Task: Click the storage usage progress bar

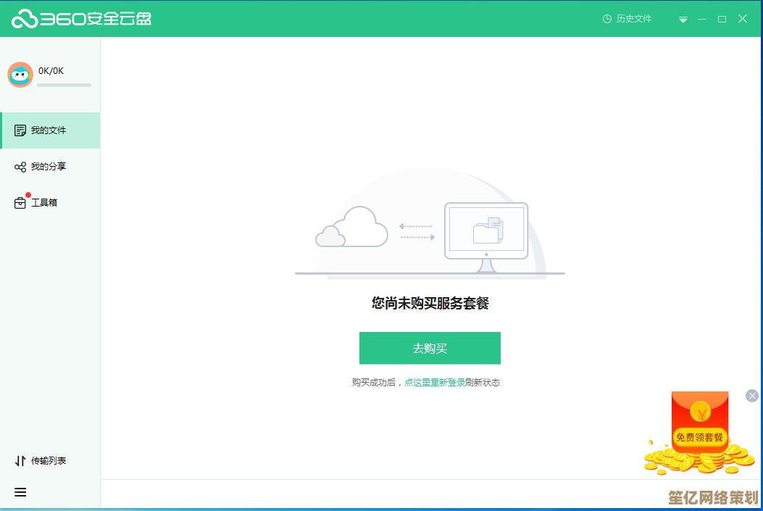Action: (64, 85)
